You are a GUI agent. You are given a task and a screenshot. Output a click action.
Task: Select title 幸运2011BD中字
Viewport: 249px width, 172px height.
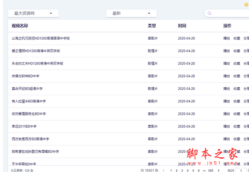click(x=24, y=127)
